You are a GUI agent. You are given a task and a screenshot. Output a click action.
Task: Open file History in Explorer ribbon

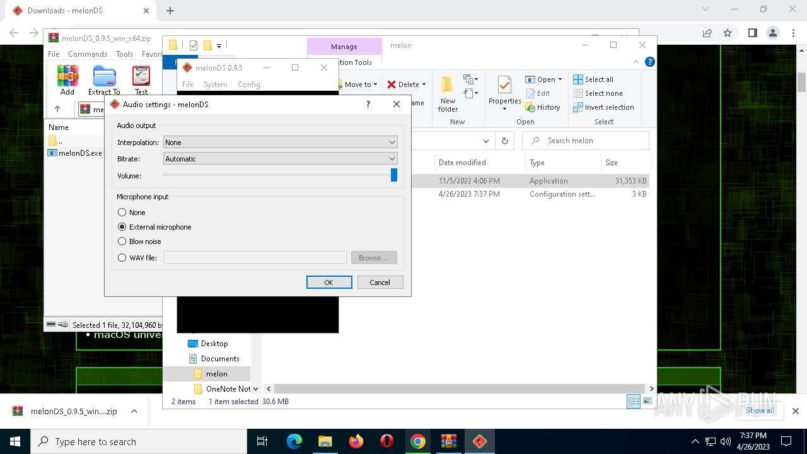(x=543, y=107)
